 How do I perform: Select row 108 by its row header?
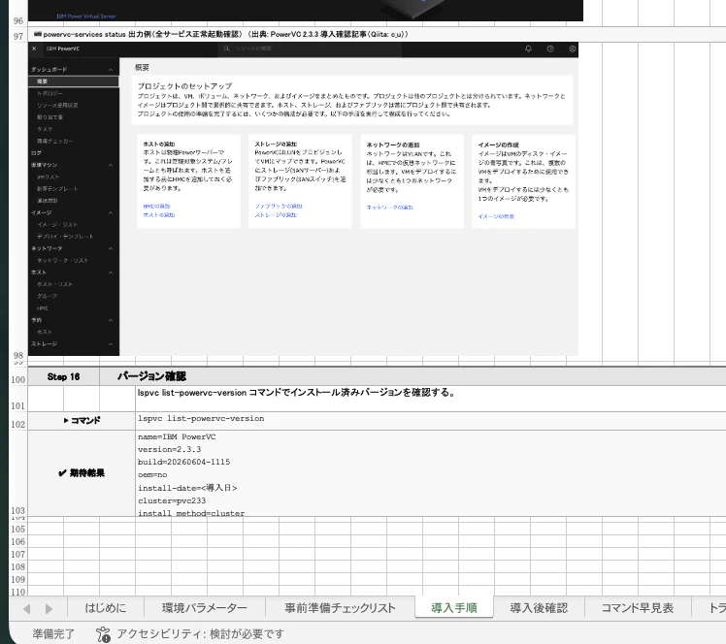tap(18, 566)
